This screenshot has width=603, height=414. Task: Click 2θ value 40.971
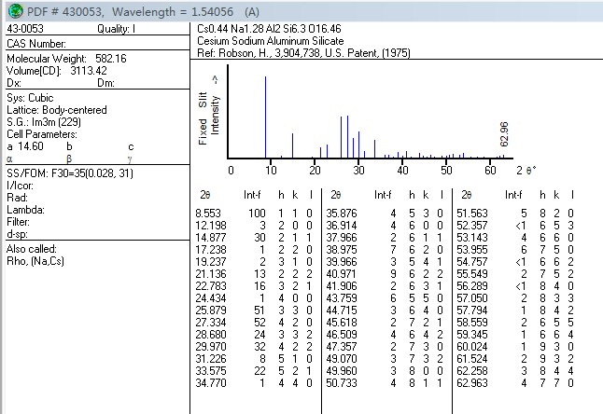342,274
